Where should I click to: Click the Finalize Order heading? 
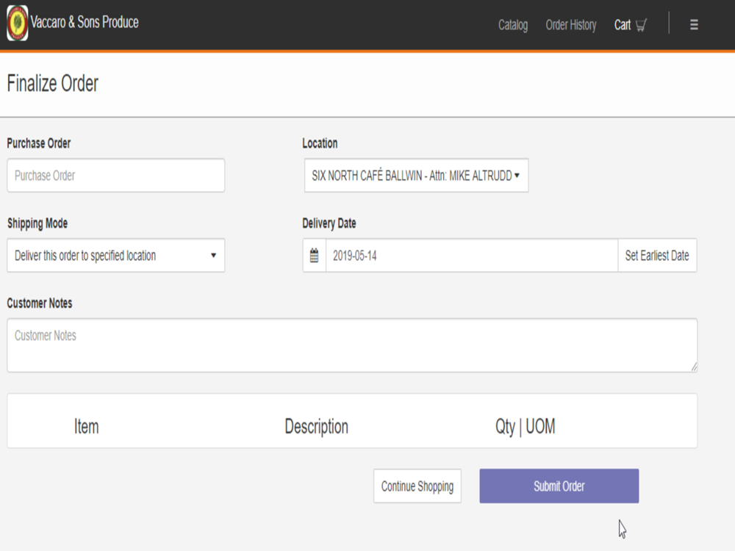[x=52, y=84]
